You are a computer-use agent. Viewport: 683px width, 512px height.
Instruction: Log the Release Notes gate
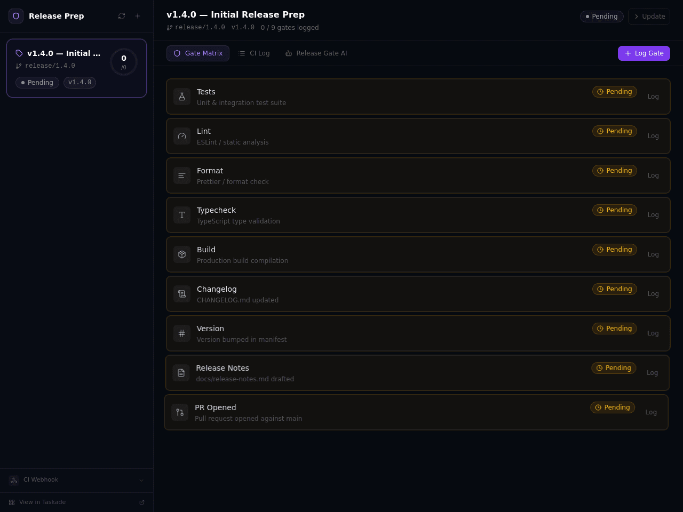coord(652,373)
